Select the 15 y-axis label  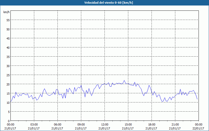(x=8, y=93)
